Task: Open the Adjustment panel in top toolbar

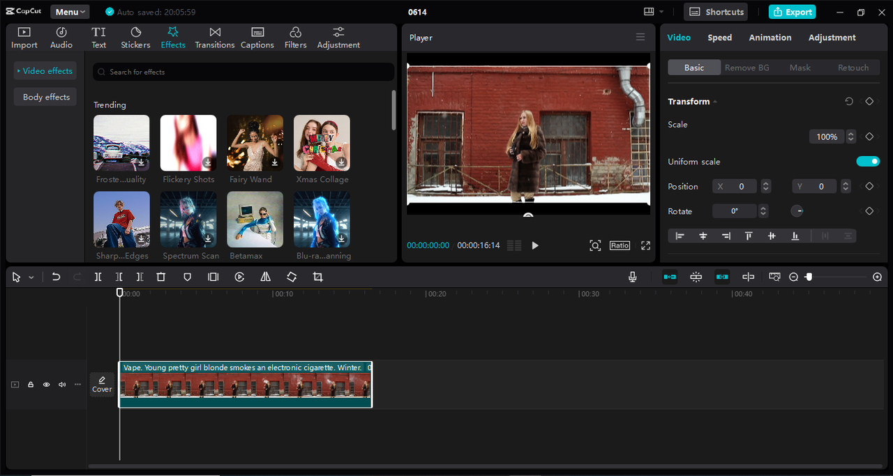Action: pos(338,38)
